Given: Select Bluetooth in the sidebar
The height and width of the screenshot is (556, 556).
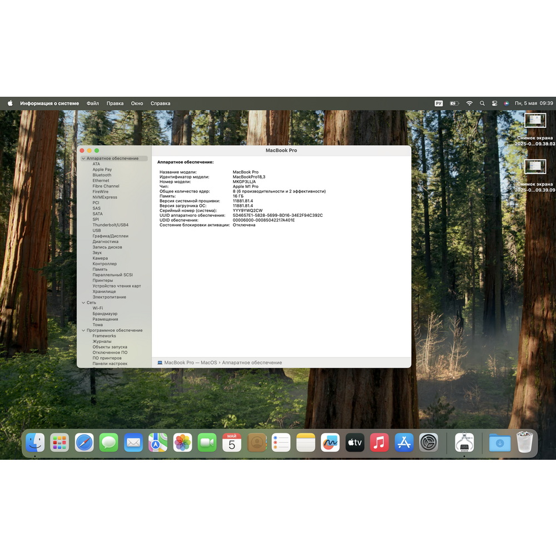Looking at the screenshot, I should click(102, 175).
